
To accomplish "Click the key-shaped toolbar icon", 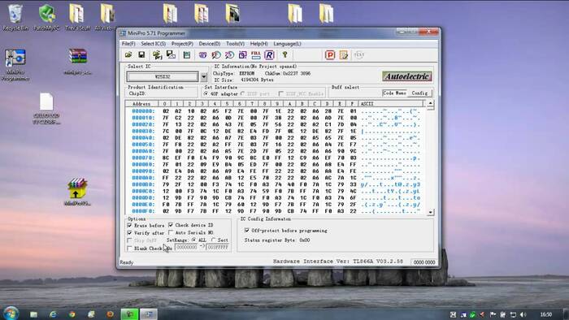I will click(284, 54).
